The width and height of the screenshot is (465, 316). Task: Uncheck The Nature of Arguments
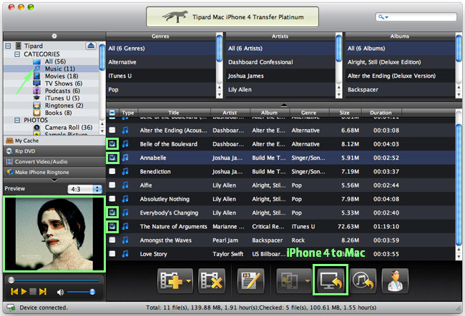pyautogui.click(x=112, y=226)
